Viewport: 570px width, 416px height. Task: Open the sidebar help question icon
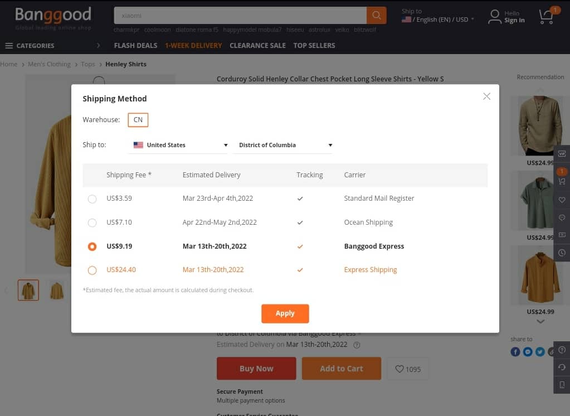pyautogui.click(x=562, y=350)
